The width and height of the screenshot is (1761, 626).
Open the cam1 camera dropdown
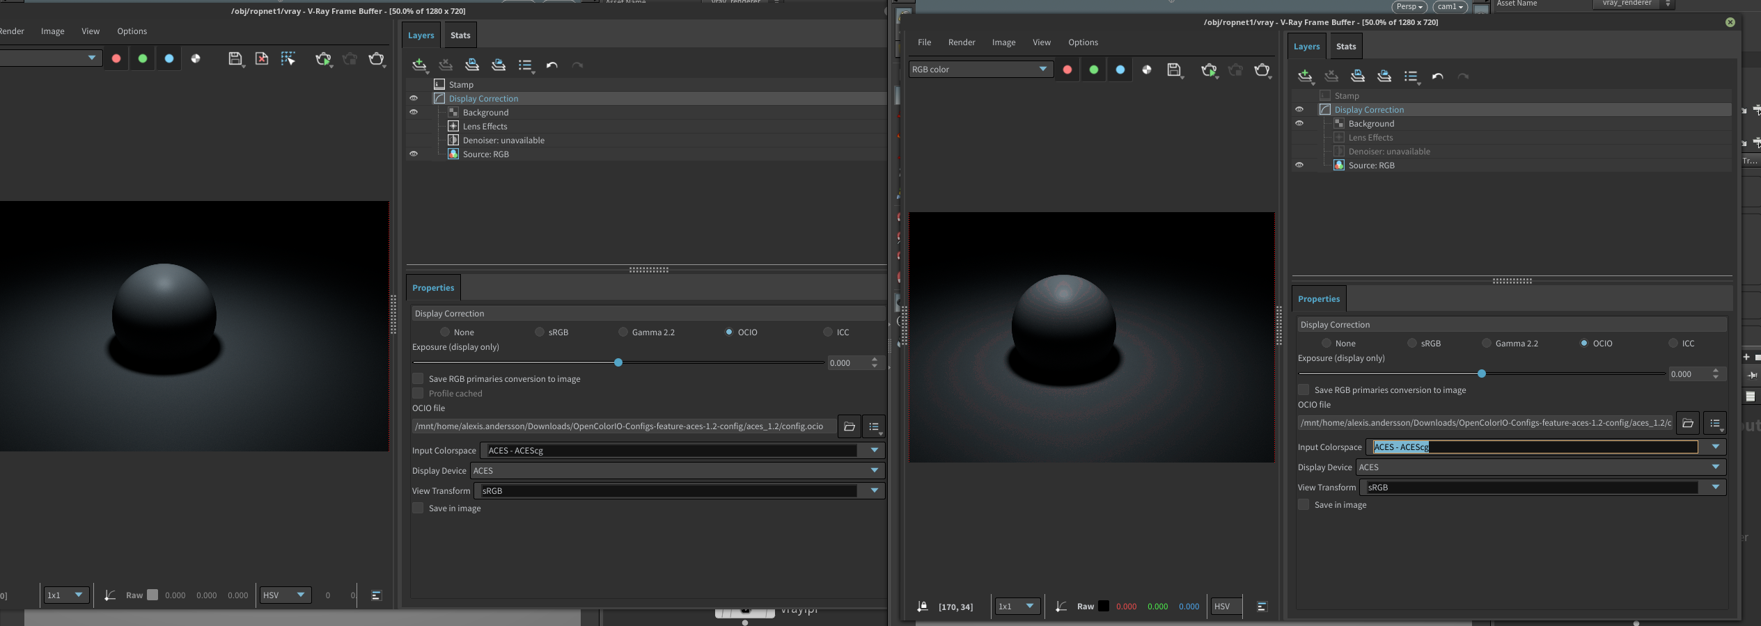click(1451, 6)
